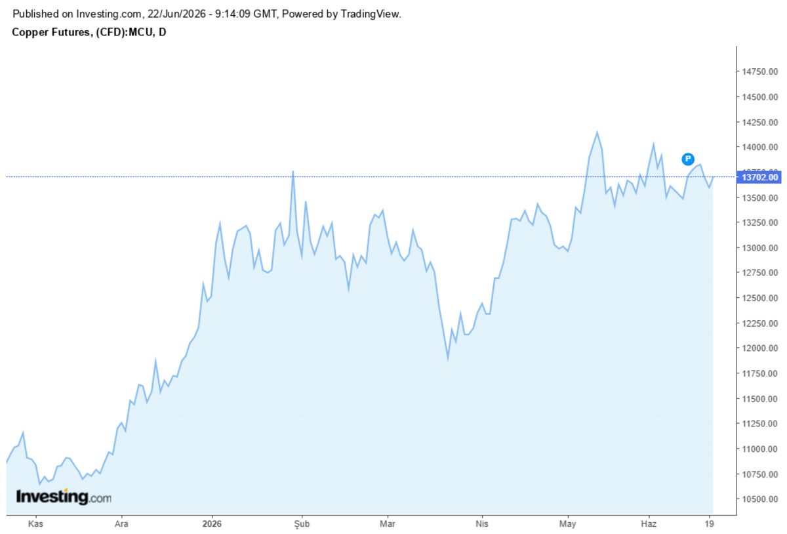Click the 14750.00 price axis label
This screenshot has width=787, height=534.
point(759,72)
